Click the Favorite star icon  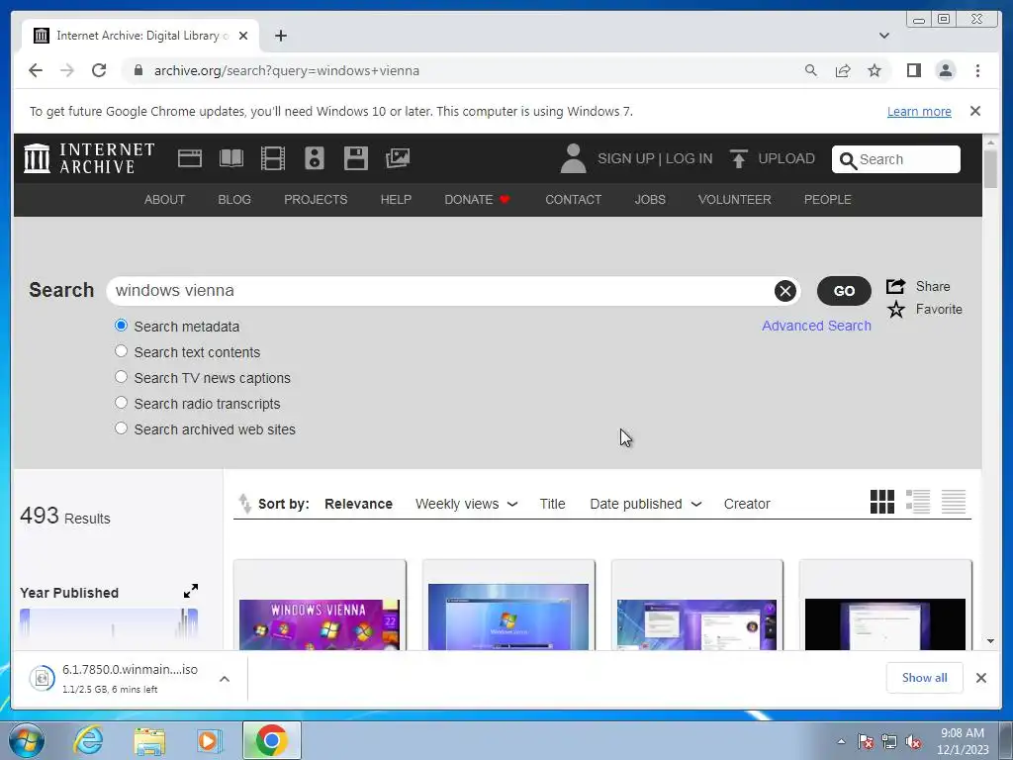(x=895, y=310)
